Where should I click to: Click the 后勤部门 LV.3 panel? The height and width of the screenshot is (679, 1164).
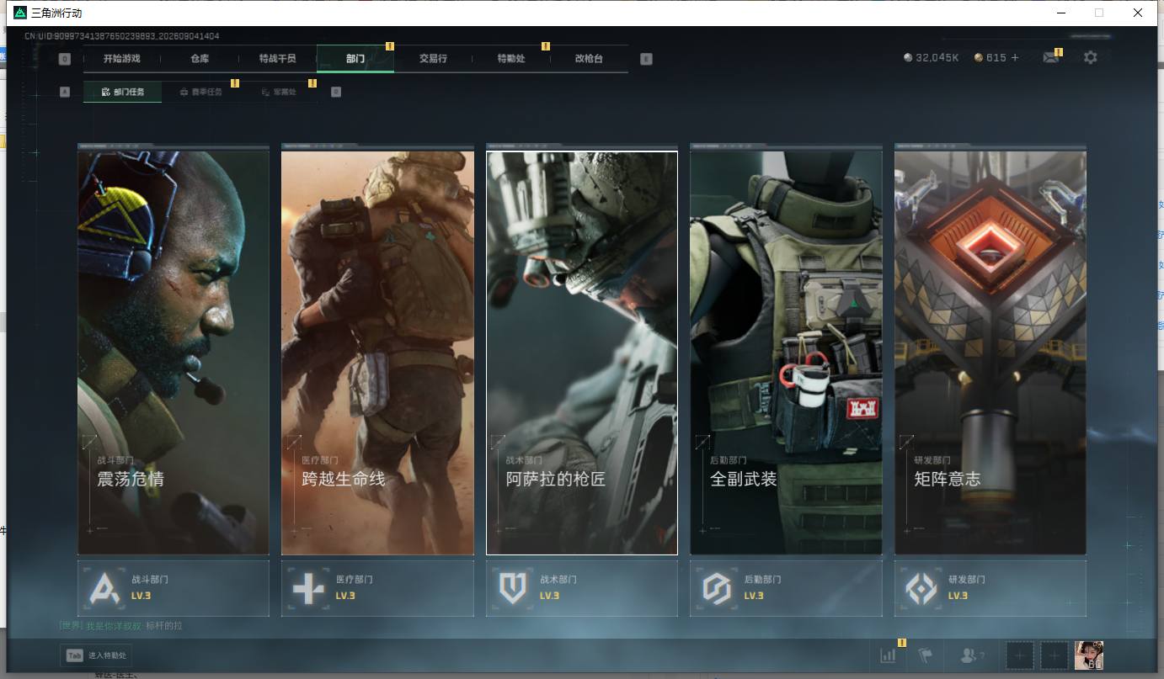786,588
